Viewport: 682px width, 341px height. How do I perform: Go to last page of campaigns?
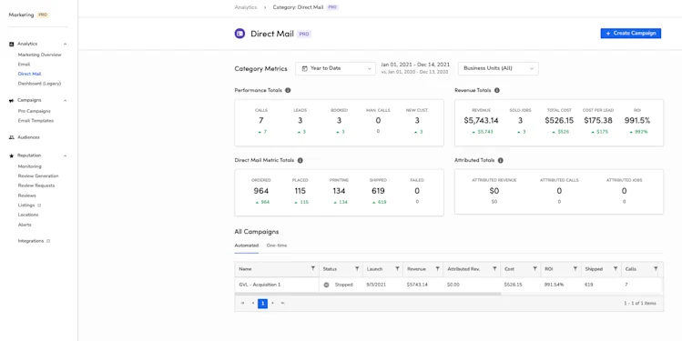282,303
